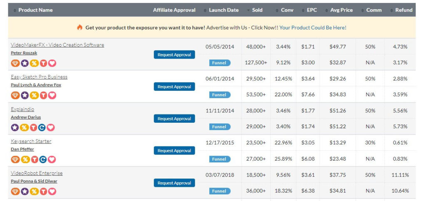Viewport: 426px width, 201px height.
Task: Request Approval for VideoRobot Enterprise
Action: click(174, 183)
